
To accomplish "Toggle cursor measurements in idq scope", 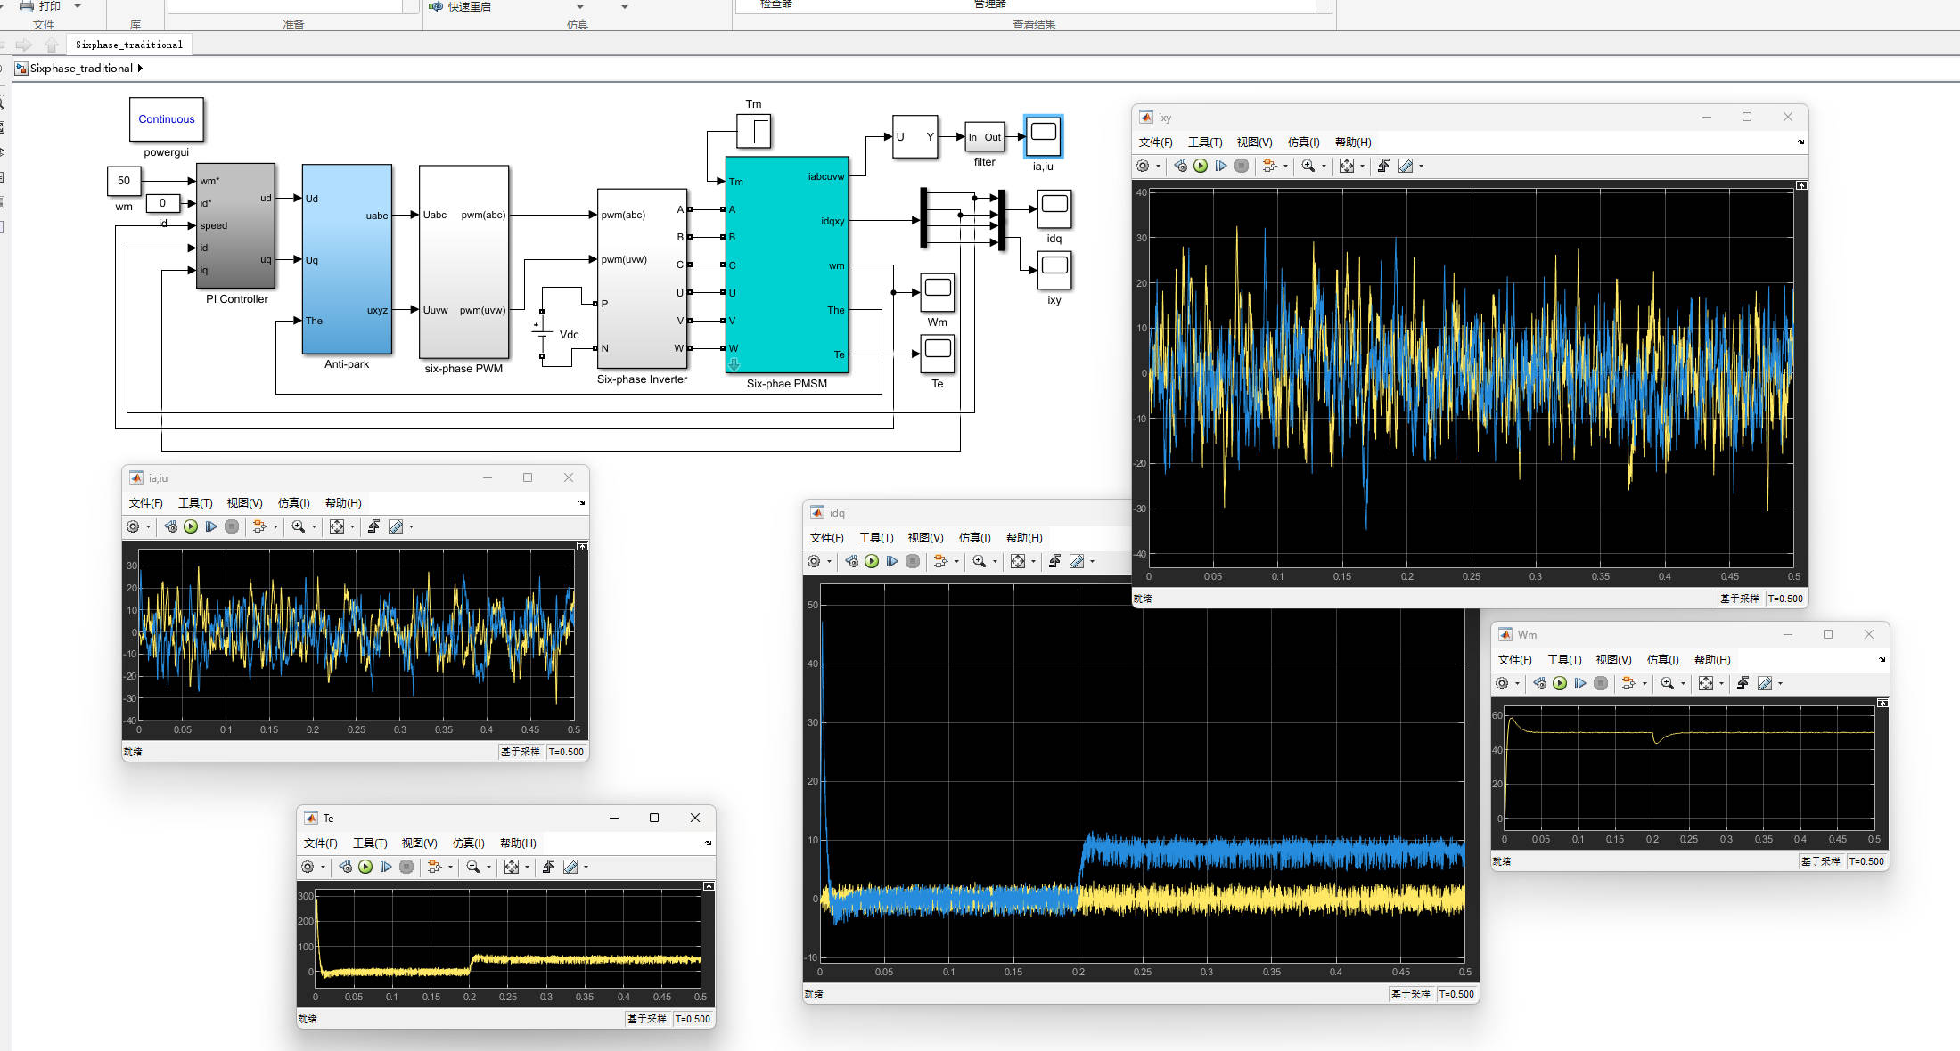I will pyautogui.click(x=1077, y=561).
